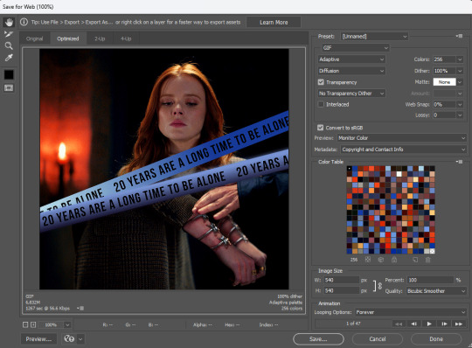
Task: Click the preview in browser globe icon
Action: click(69, 338)
